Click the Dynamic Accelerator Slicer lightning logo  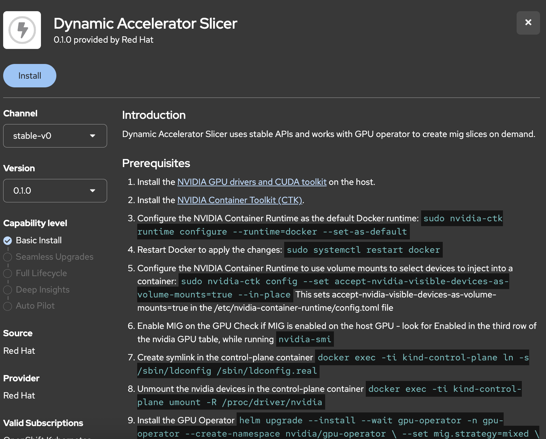(x=22, y=30)
